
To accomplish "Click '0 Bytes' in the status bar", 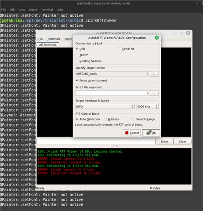I will [x=155, y=188].
